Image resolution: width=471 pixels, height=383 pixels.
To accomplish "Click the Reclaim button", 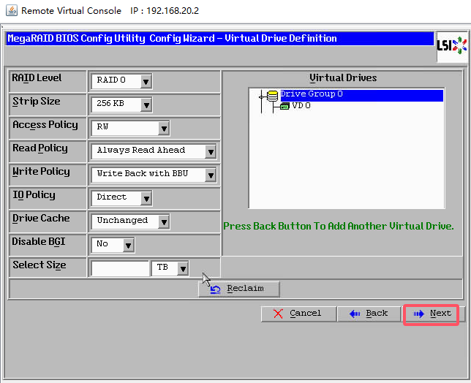I will [x=239, y=289].
